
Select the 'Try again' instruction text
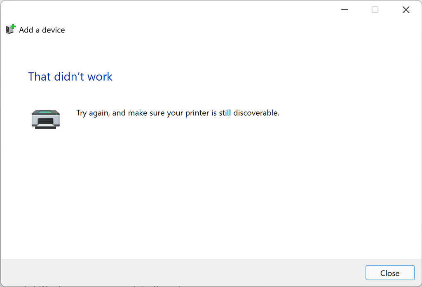[177, 113]
